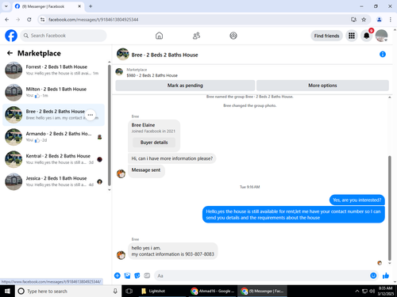Show hidden system tray icons
This screenshot has height=297, width=397.
tap(357, 291)
